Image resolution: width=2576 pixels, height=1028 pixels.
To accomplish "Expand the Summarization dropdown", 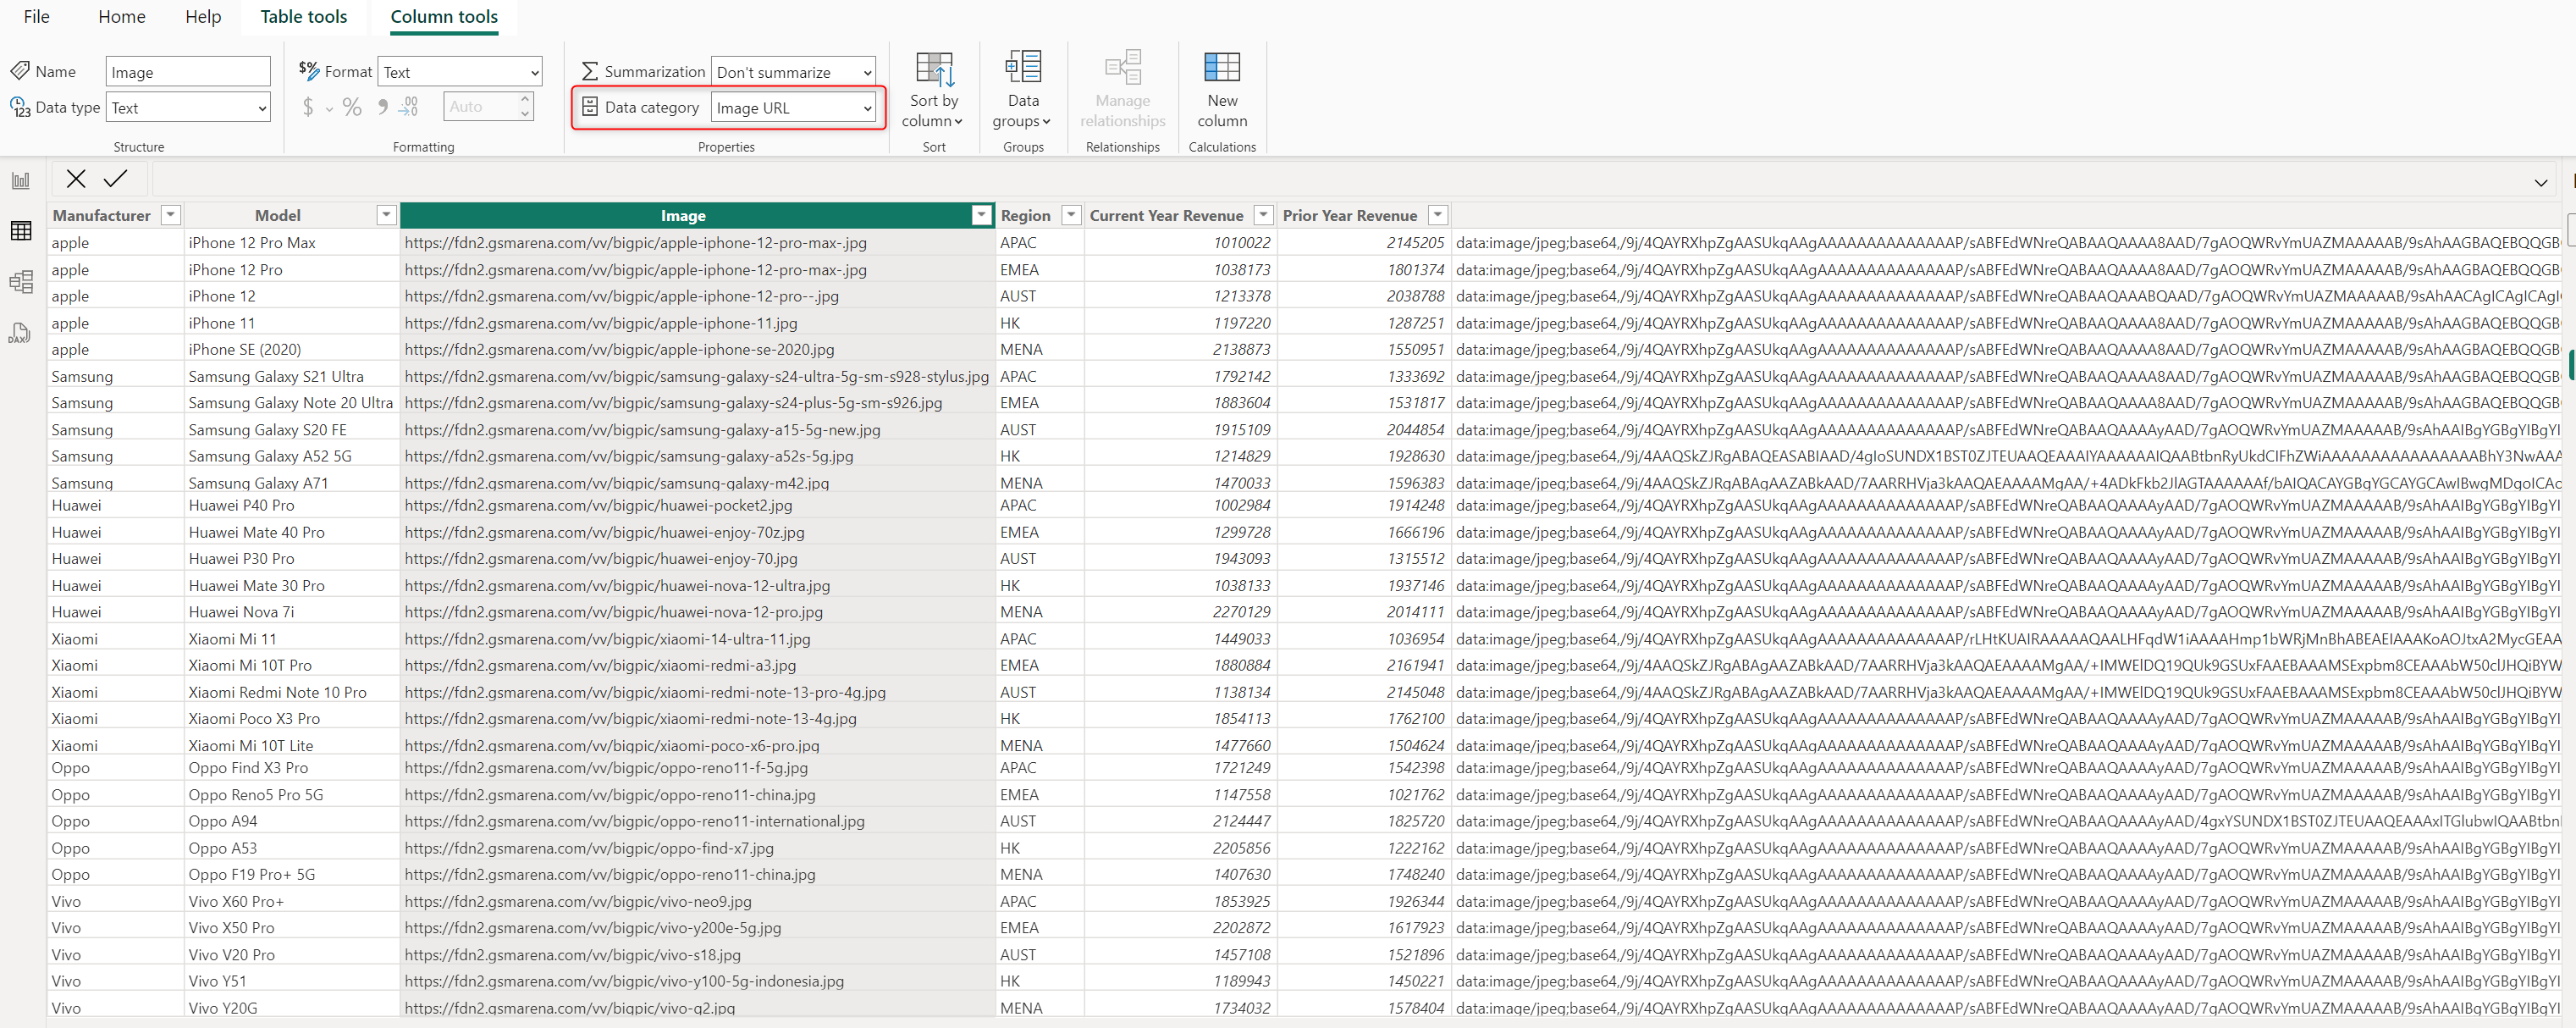I will (794, 72).
